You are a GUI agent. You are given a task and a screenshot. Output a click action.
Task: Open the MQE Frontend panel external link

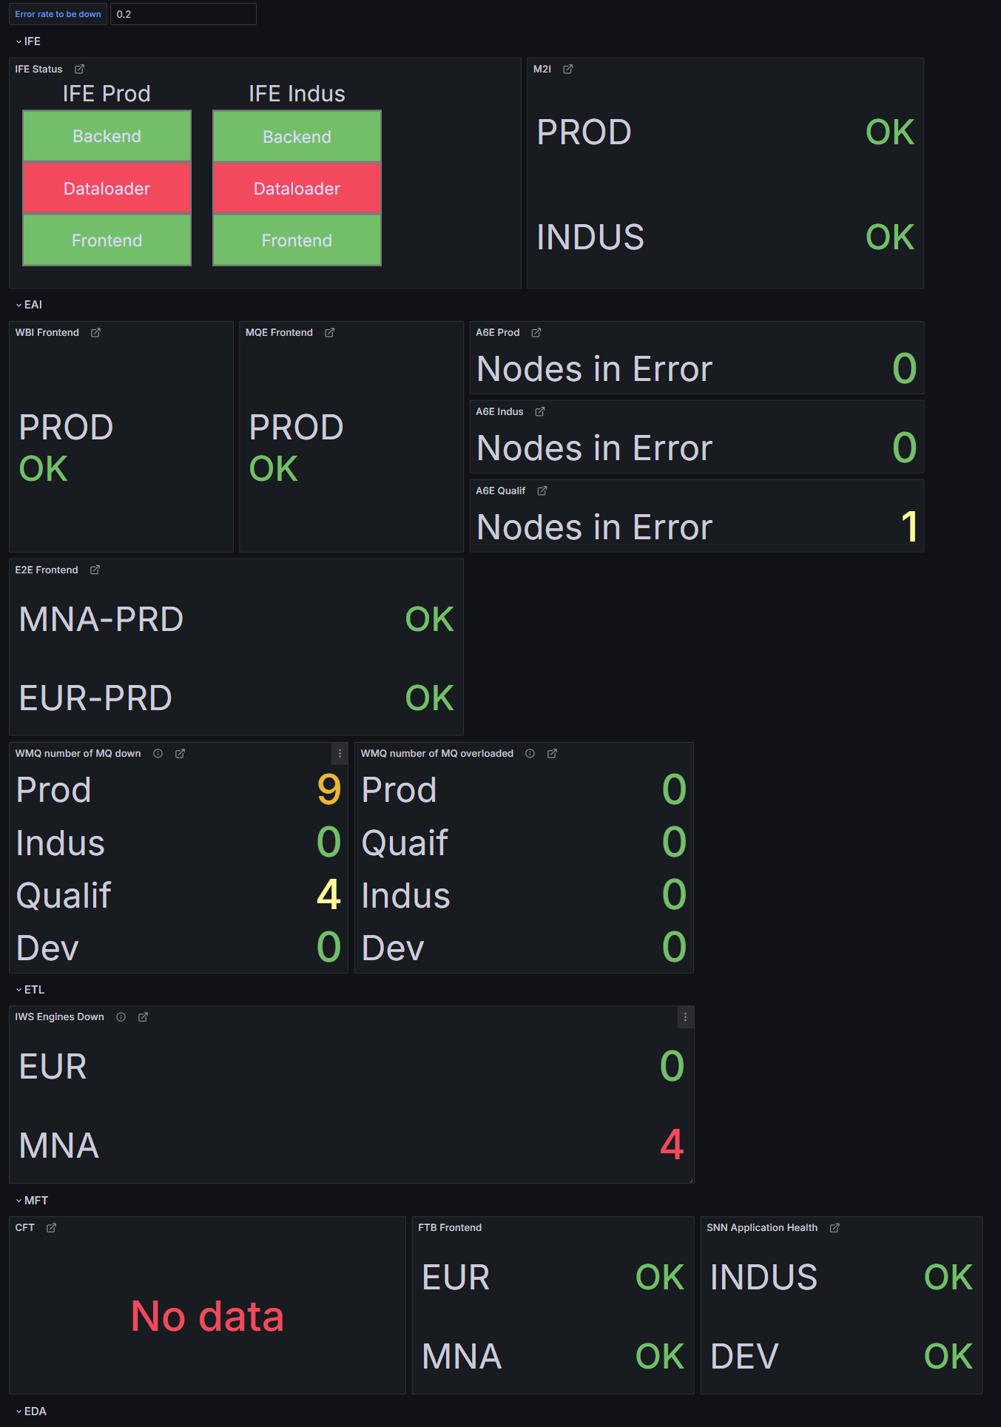coord(328,333)
